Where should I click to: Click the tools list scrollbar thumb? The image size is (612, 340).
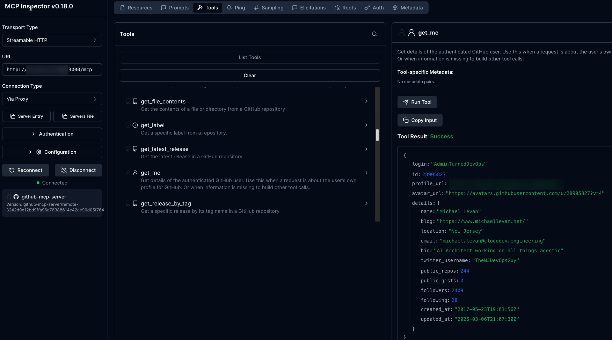pyautogui.click(x=377, y=135)
